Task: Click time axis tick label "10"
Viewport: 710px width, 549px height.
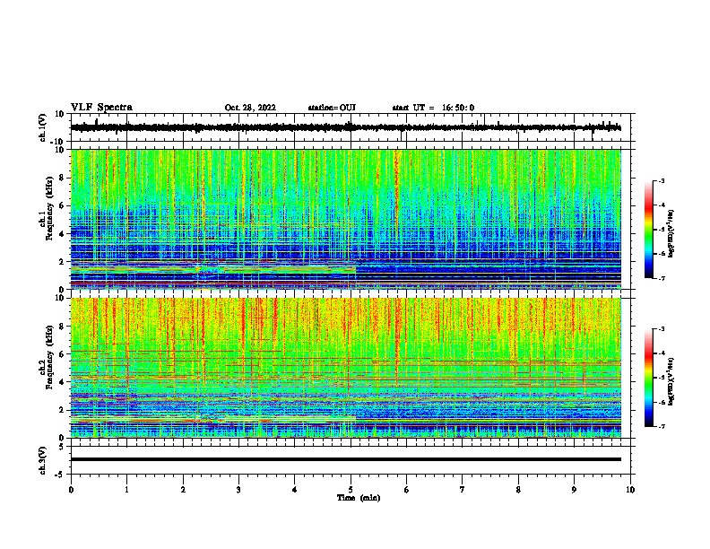Action: (x=630, y=490)
